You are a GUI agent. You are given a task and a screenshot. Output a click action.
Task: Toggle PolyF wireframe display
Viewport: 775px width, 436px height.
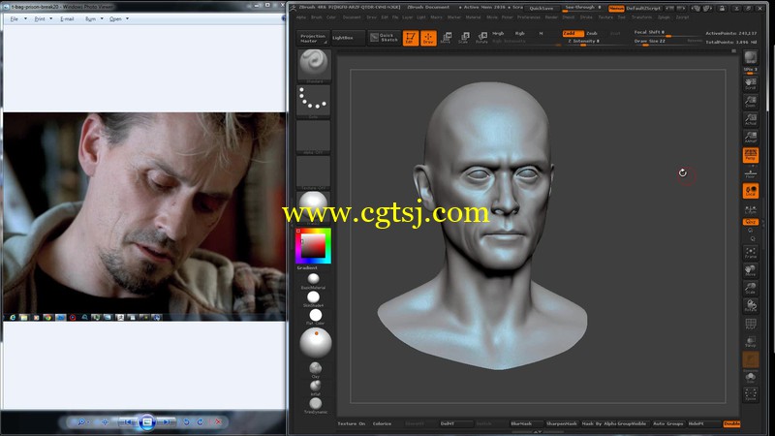click(750, 325)
